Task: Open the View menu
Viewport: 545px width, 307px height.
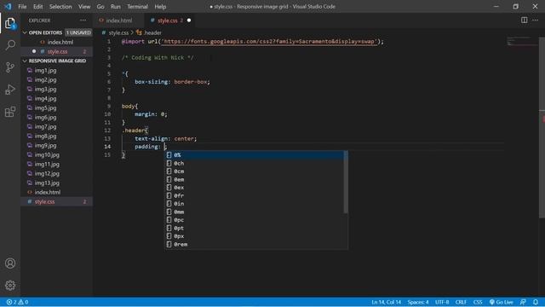Action: 84,7
